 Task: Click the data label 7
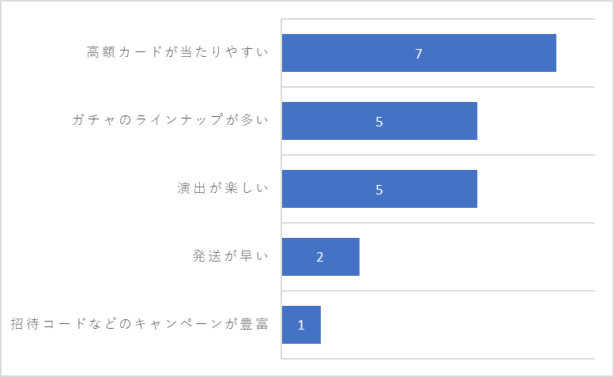(x=419, y=54)
